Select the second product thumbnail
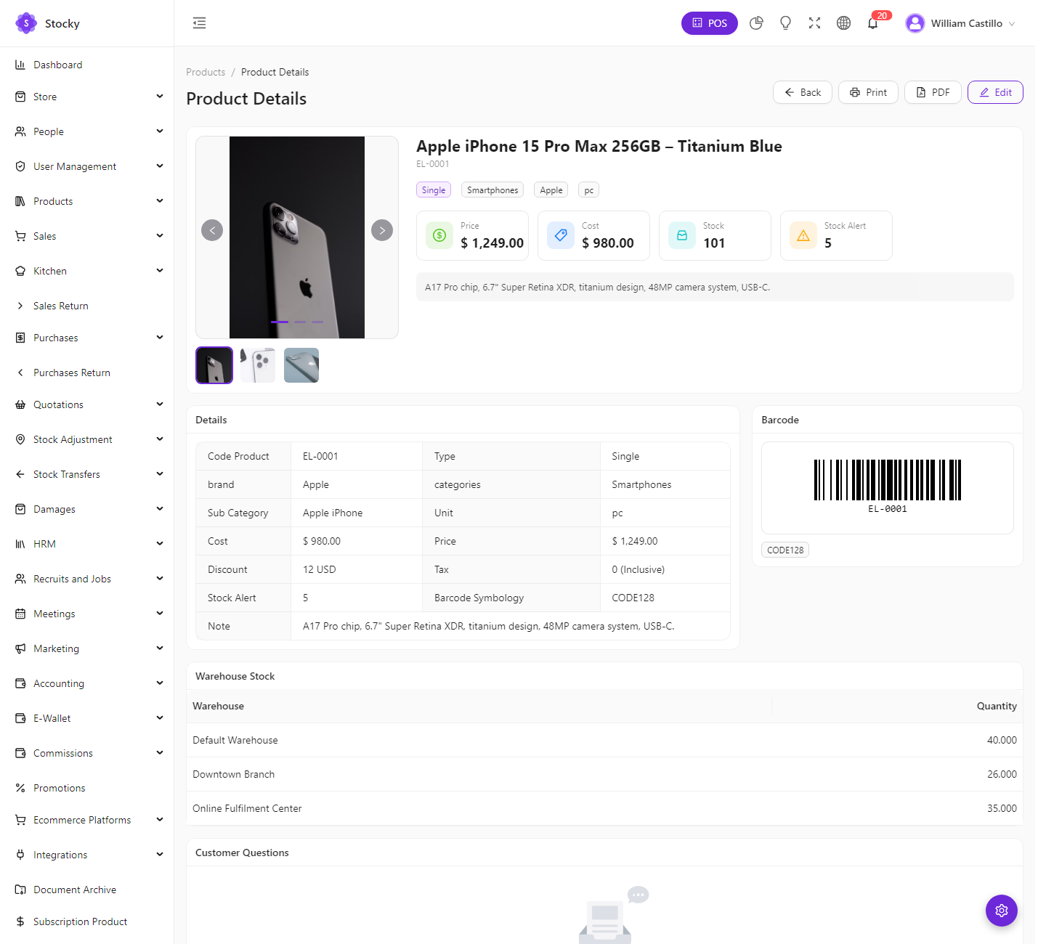This screenshot has height=944, width=1046. coord(258,365)
